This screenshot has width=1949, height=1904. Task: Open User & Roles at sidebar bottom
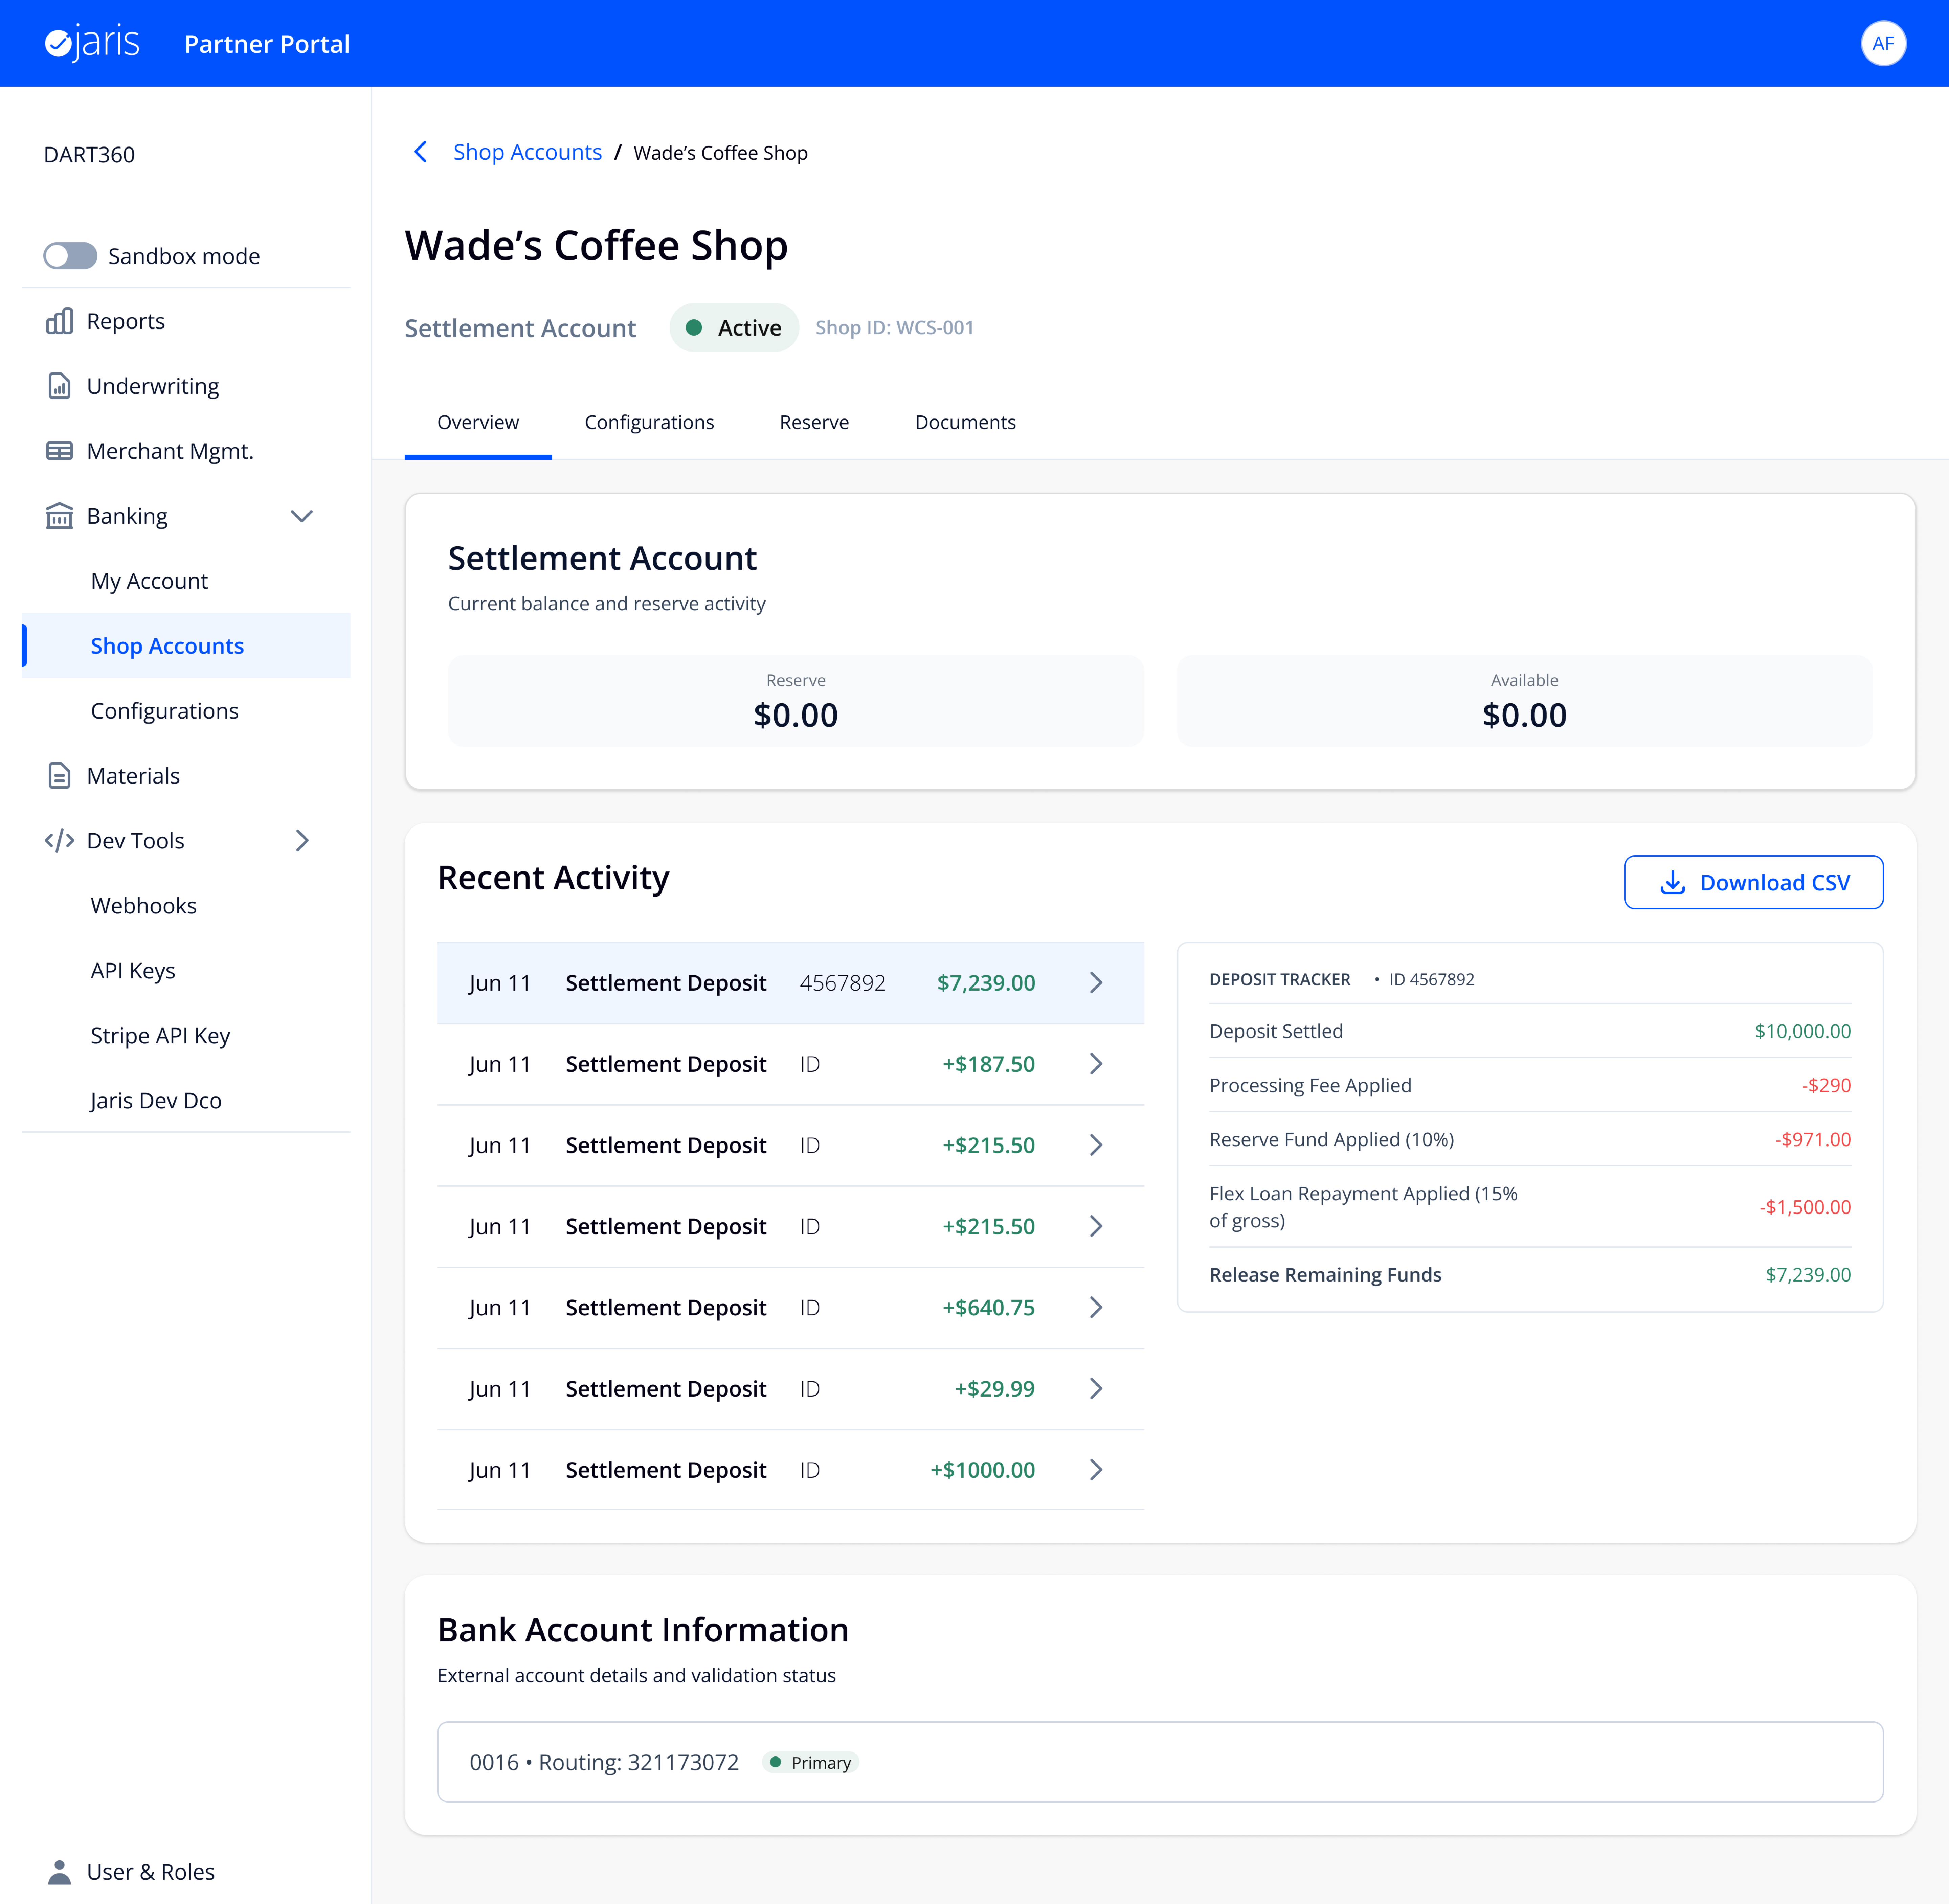point(186,1872)
